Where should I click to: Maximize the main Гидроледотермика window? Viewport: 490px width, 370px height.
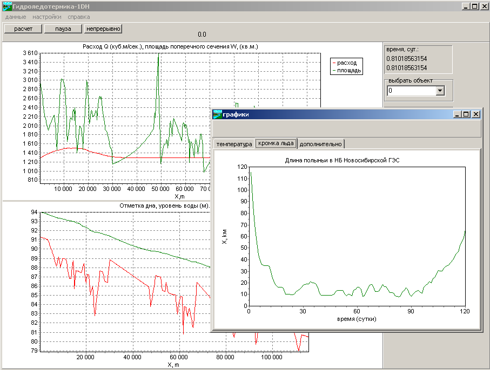(x=474, y=6)
